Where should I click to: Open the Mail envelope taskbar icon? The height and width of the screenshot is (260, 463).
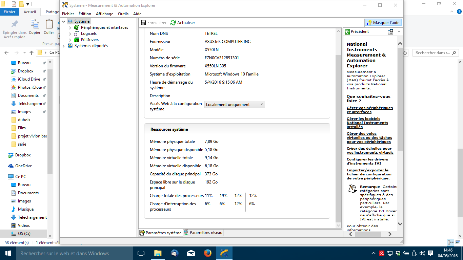(x=191, y=253)
